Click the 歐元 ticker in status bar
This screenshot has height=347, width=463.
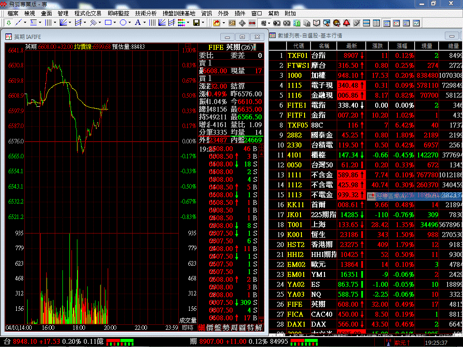tap(402, 342)
